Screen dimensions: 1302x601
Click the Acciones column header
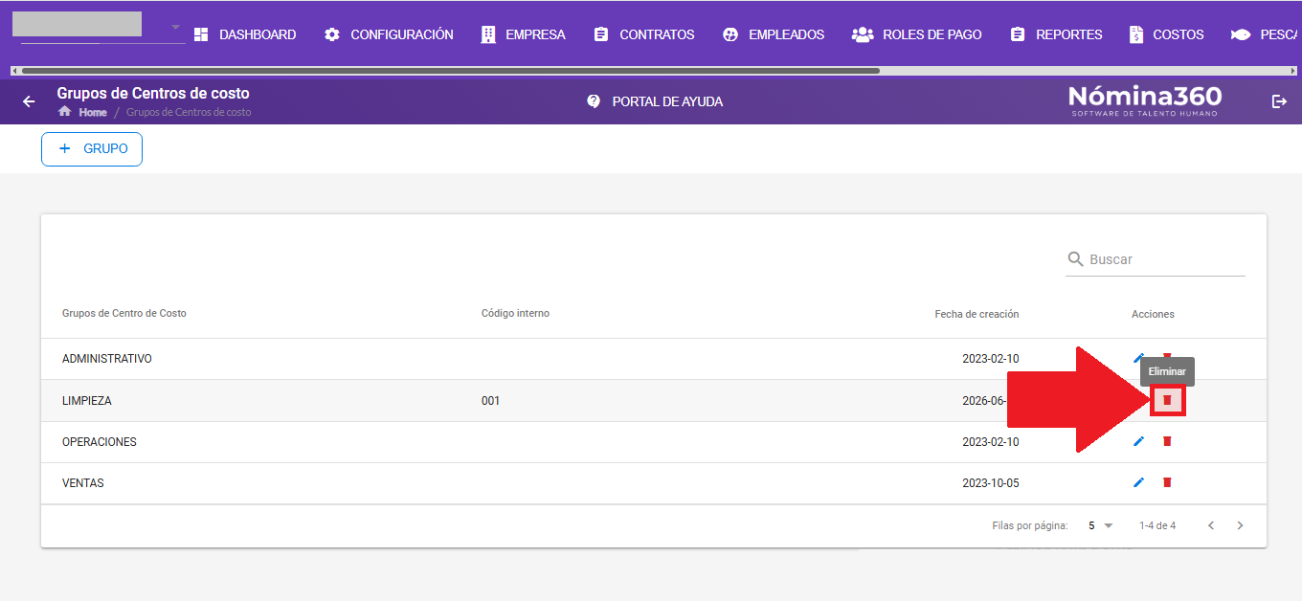point(1153,314)
